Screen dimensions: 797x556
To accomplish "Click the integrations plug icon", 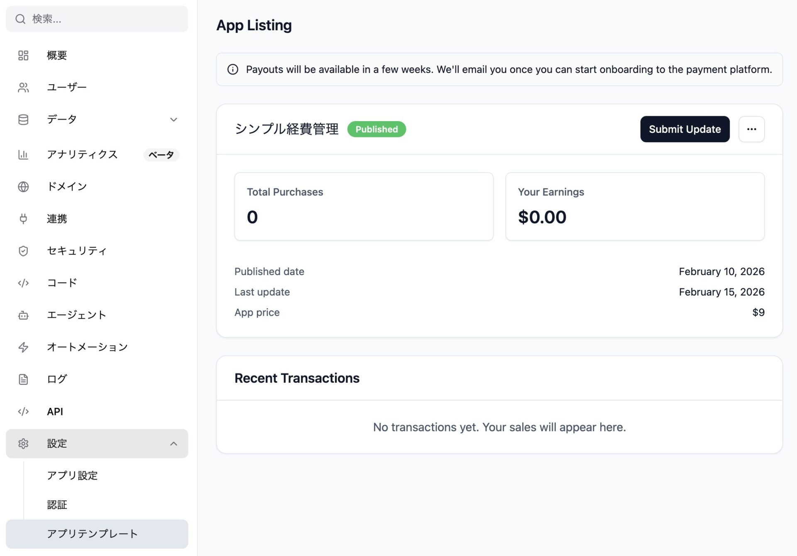I will point(23,219).
